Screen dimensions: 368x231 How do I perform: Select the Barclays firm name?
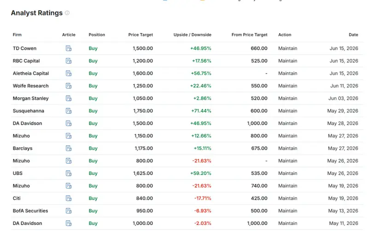click(x=23, y=148)
